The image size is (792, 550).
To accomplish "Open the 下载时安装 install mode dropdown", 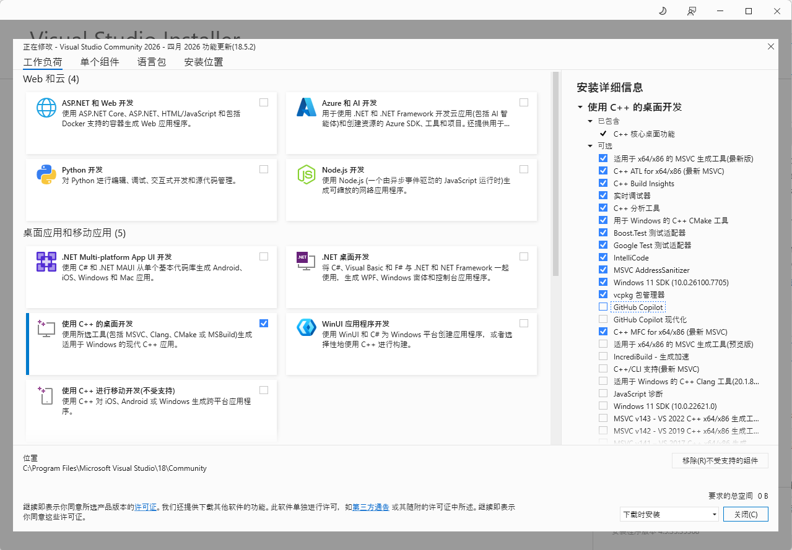I will click(x=669, y=514).
